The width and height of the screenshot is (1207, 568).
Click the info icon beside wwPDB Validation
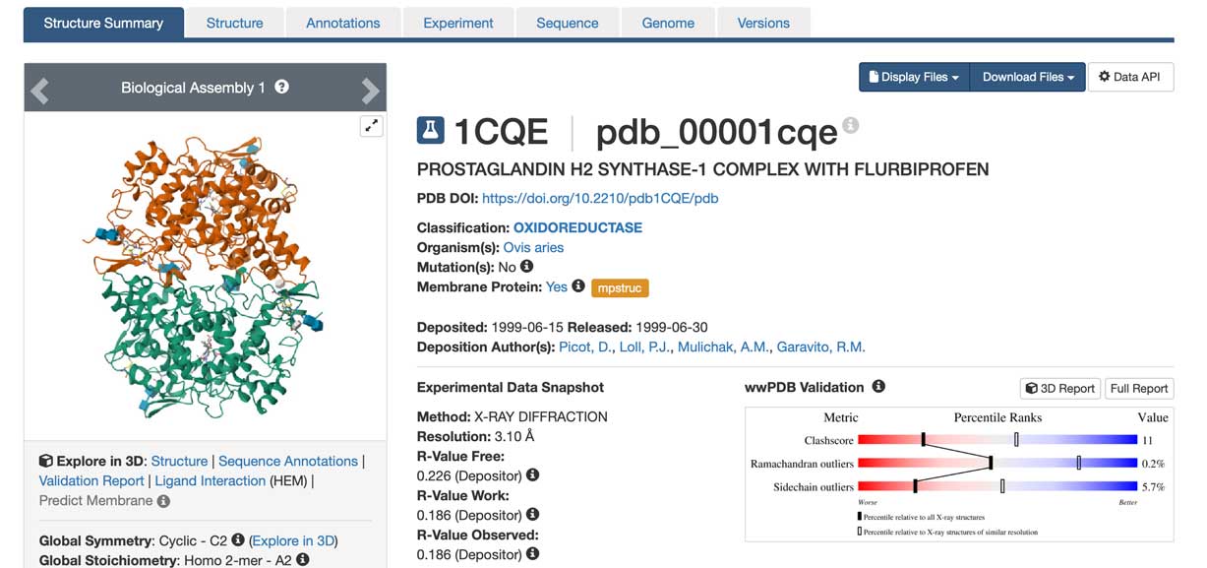pos(878,387)
